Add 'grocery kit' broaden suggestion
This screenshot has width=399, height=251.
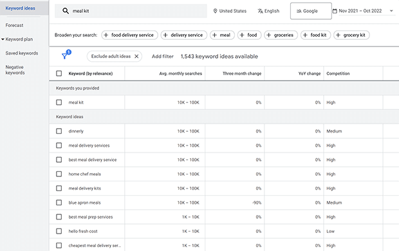click(351, 35)
